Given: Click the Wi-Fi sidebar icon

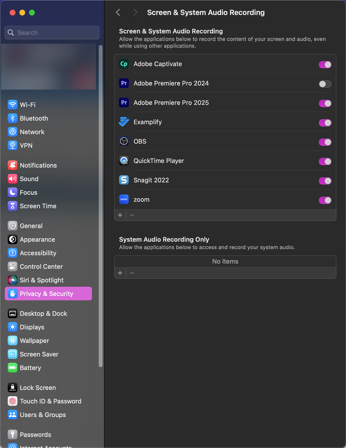Looking at the screenshot, I should tap(13, 105).
